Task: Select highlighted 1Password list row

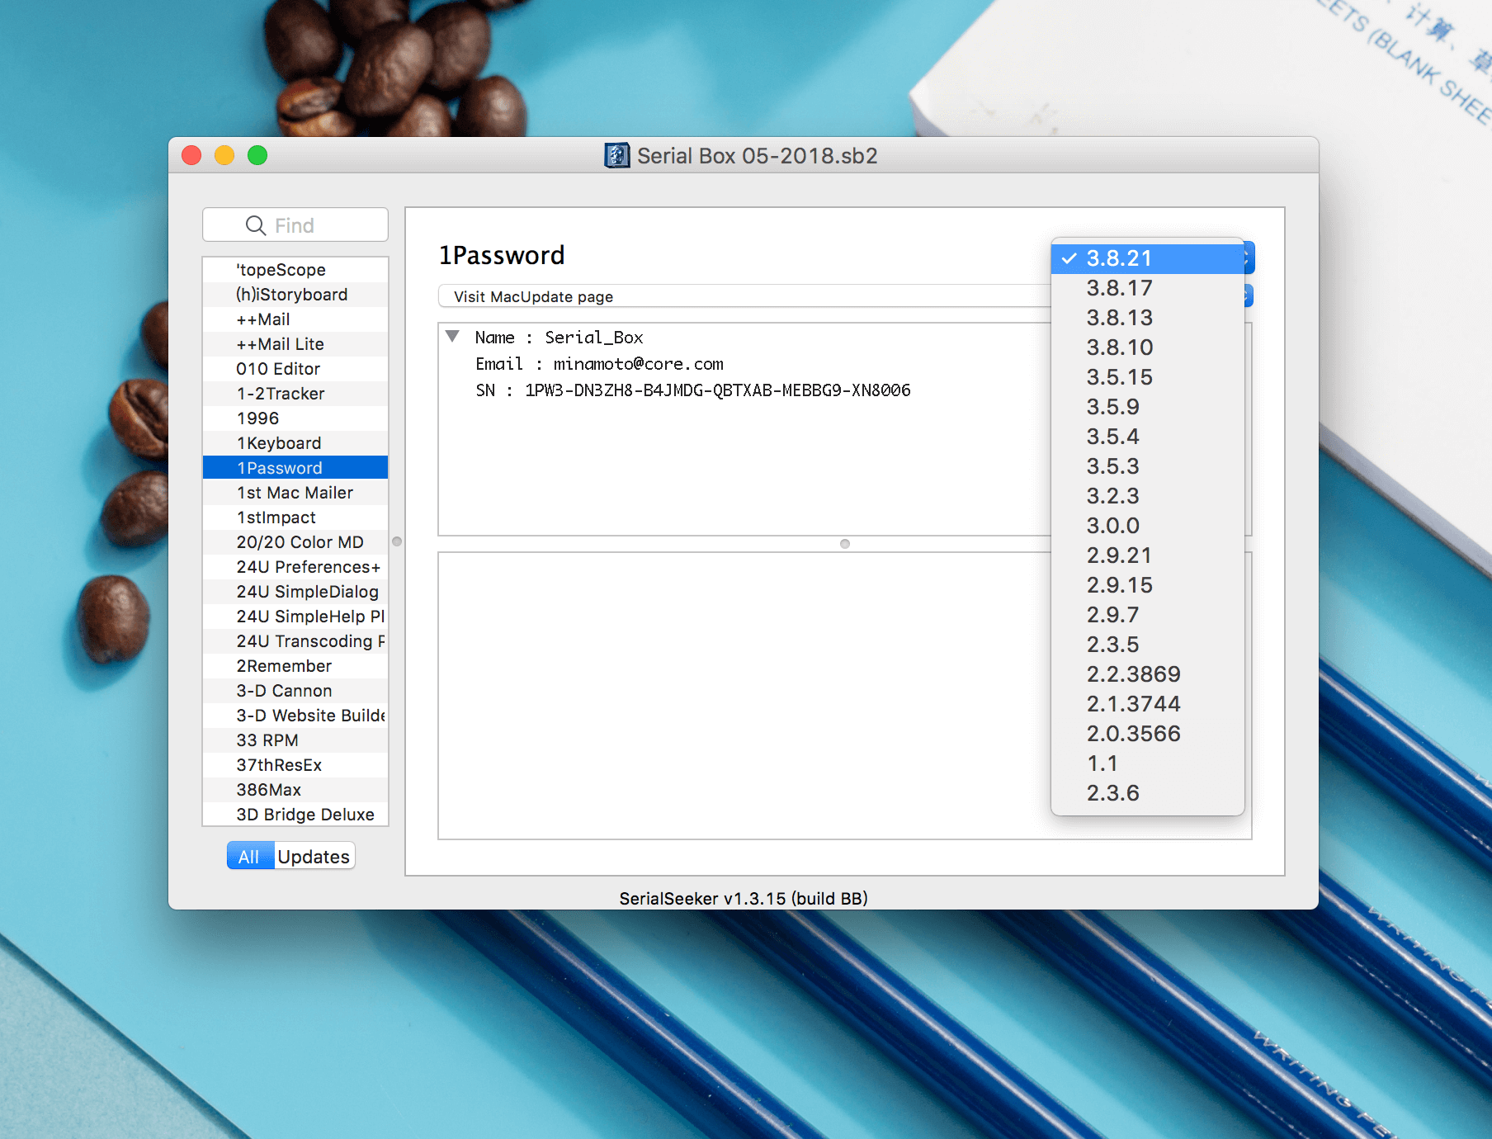Action: 295,468
